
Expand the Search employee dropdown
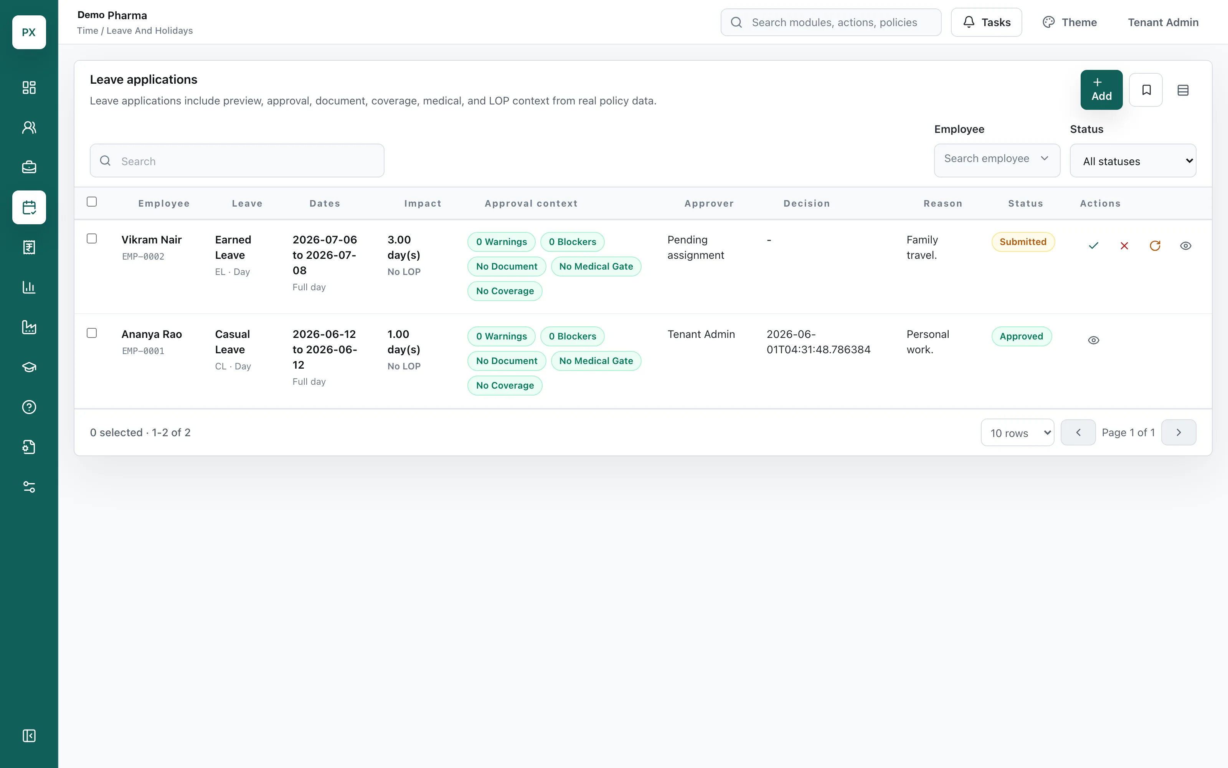tap(997, 161)
